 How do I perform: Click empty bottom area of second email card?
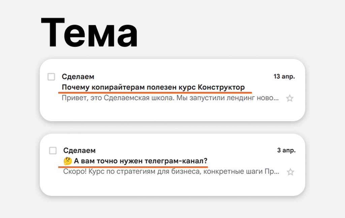(172, 186)
